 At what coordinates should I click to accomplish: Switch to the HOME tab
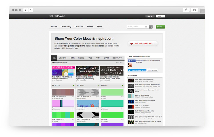point(72,58)
